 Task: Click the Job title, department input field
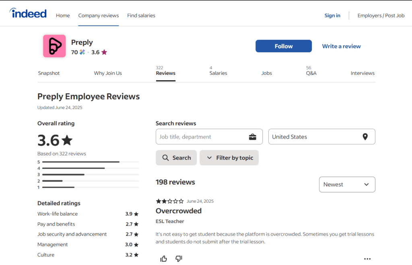[201, 137]
